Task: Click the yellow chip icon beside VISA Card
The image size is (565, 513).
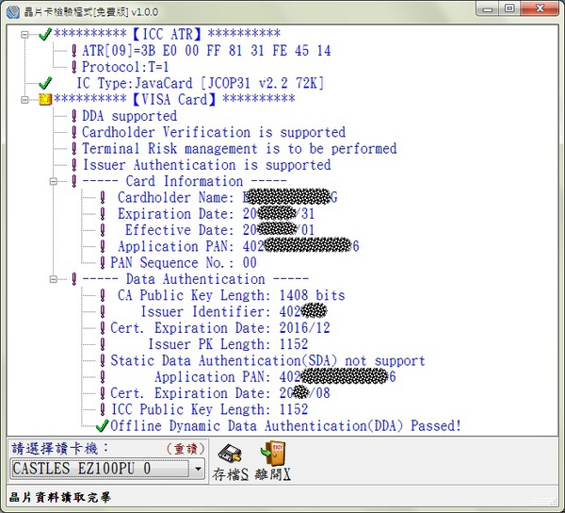Action: click(x=45, y=100)
